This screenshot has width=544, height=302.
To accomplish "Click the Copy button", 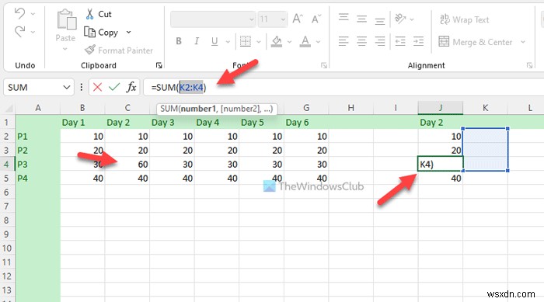I will [101, 33].
